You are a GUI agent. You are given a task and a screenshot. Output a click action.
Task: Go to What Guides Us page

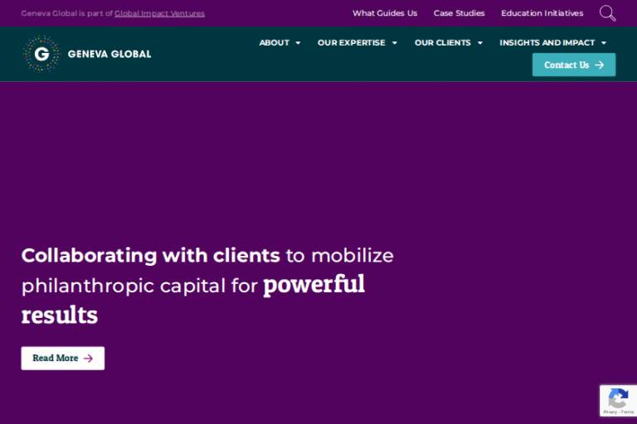point(384,13)
